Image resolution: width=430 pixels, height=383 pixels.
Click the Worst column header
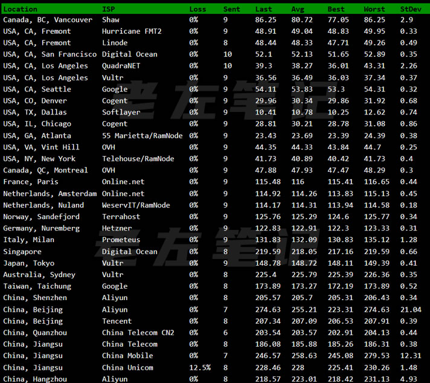[x=374, y=9]
